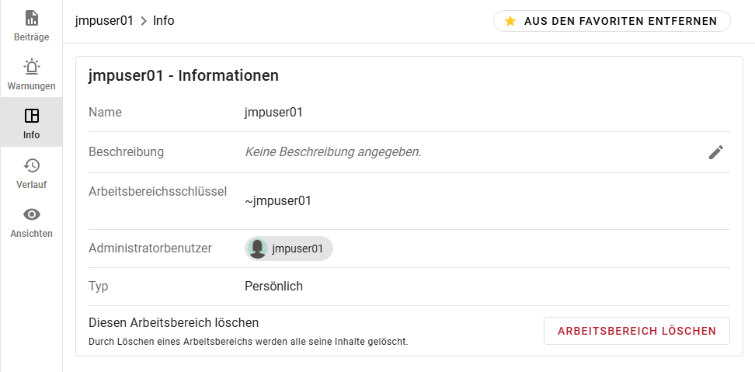This screenshot has height=372, width=755.
Task: Click the breadcrumb chevron separator
Action: pyautogui.click(x=144, y=21)
